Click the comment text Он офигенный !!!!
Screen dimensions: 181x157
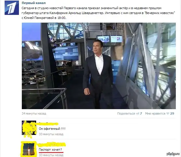coord(52,129)
